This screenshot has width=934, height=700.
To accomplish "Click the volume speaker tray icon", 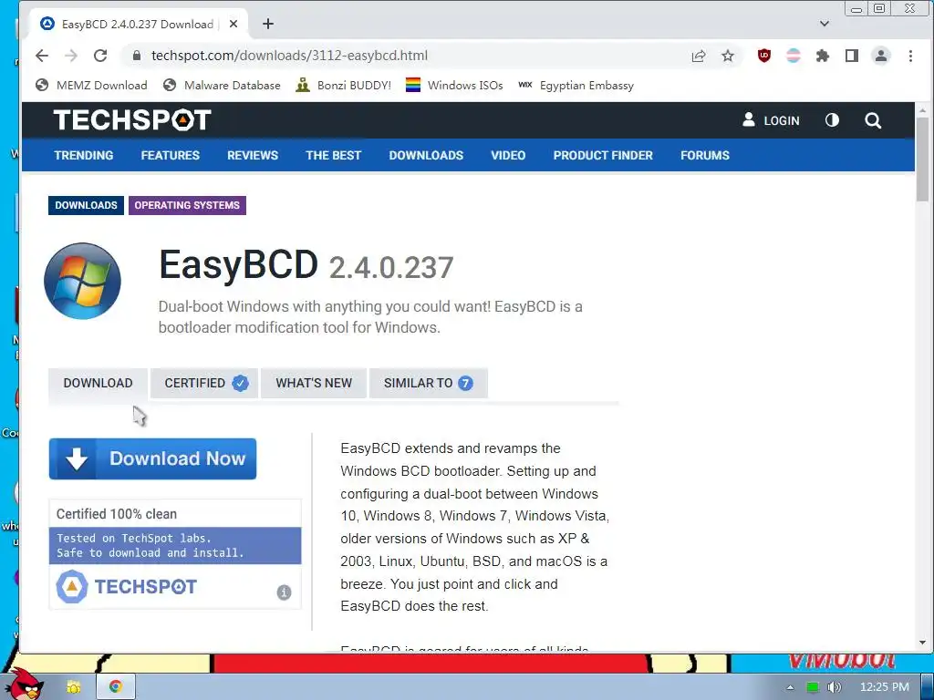I will (834, 687).
